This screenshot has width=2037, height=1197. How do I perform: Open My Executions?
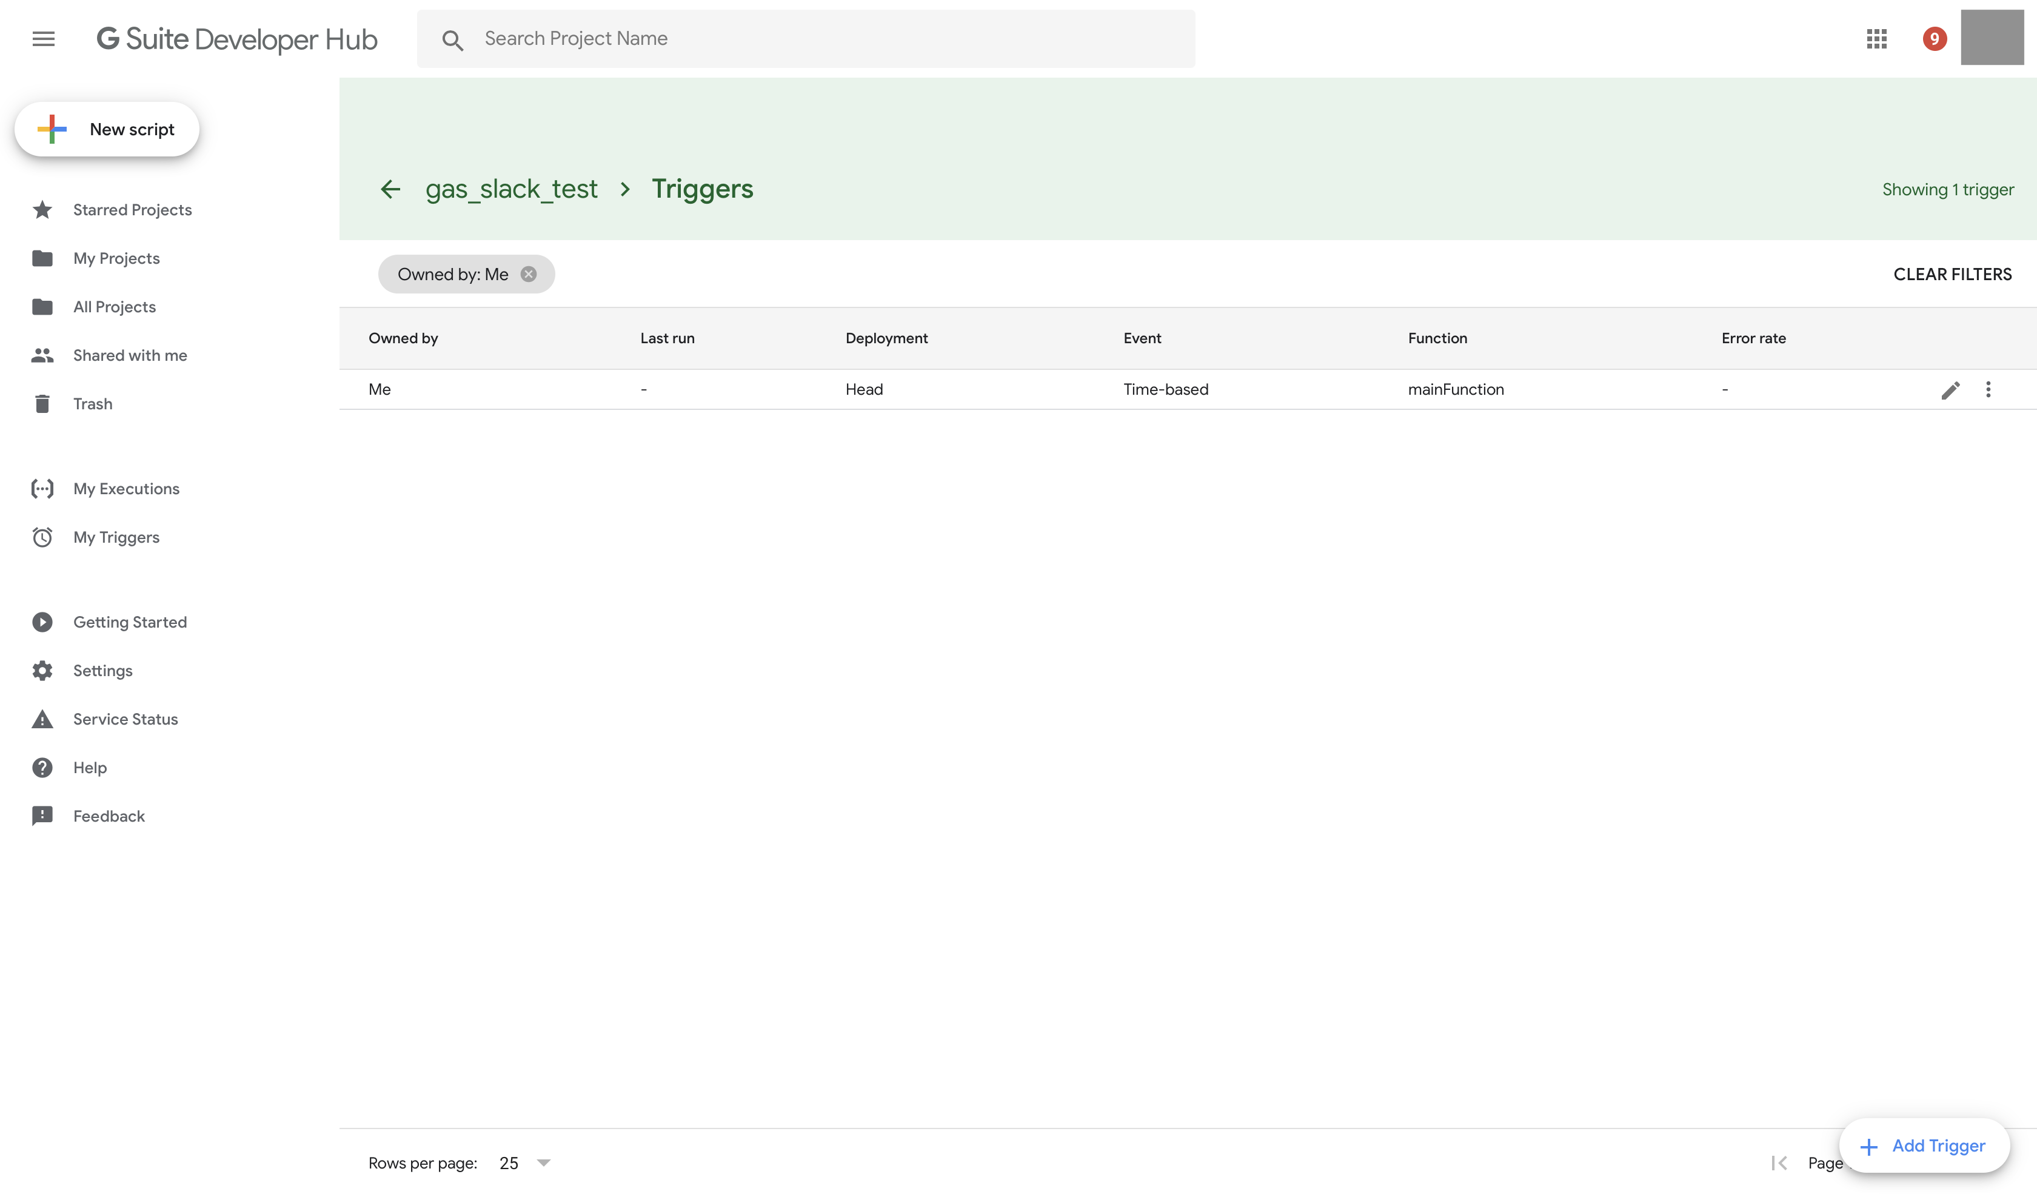[x=126, y=489]
